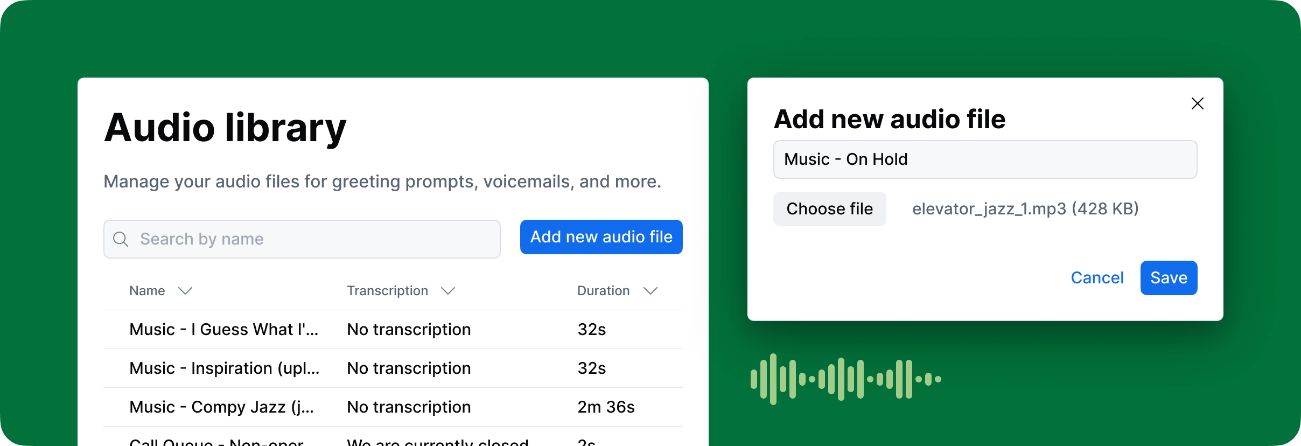1301x446 pixels.
Task: Open the Transcription column sort chevron
Action: 448,291
